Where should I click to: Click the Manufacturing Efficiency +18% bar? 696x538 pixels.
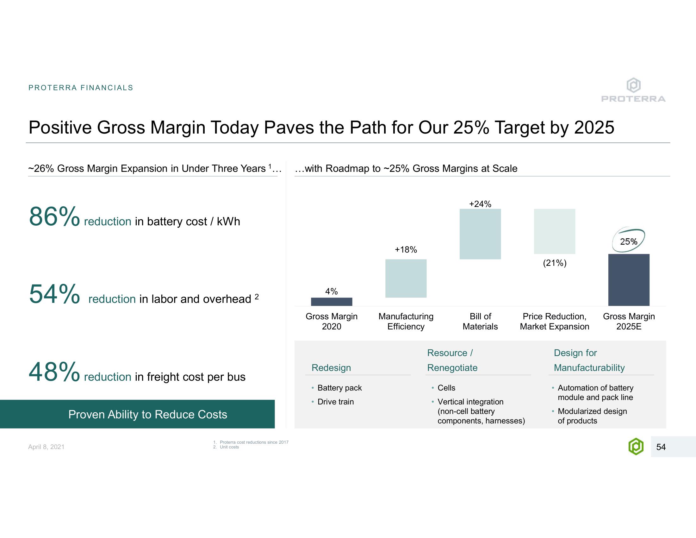coord(406,278)
